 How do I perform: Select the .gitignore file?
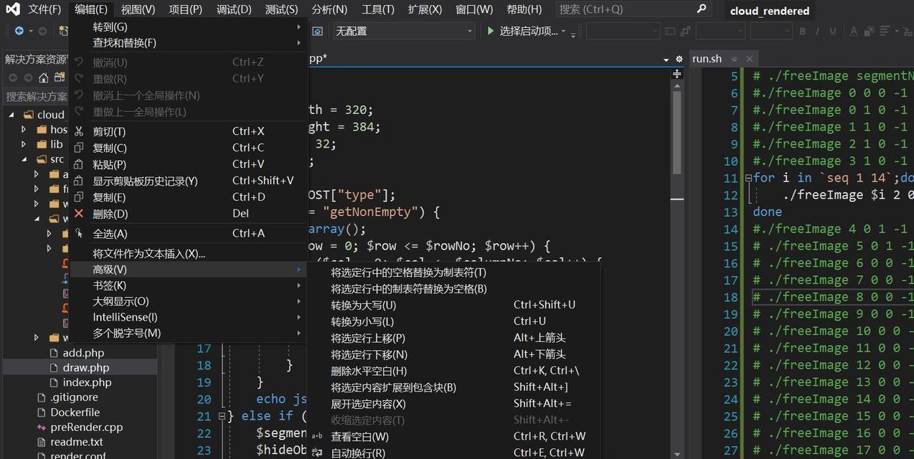click(74, 397)
